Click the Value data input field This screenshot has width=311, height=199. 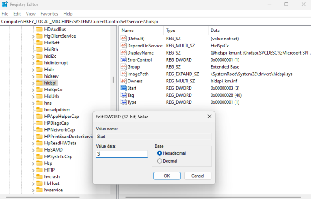click(122, 154)
